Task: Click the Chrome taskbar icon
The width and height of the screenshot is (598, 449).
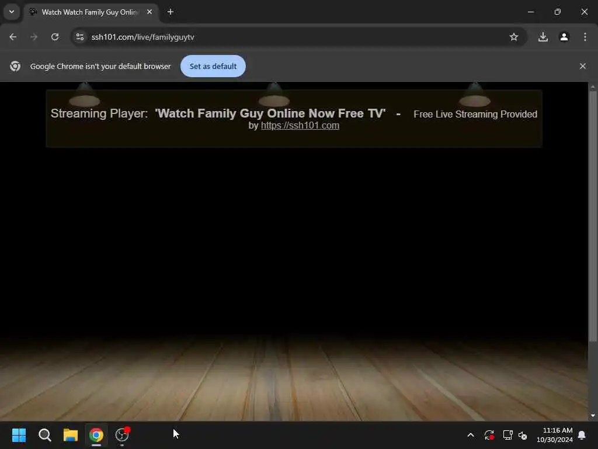Action: click(96, 435)
